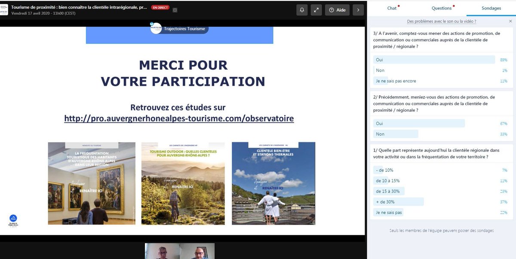Open the sound or video problems link

pyautogui.click(x=441, y=21)
